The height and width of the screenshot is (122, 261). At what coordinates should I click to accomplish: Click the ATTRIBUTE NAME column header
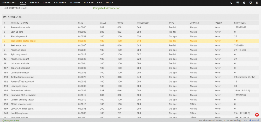pyautogui.click(x=19, y=23)
